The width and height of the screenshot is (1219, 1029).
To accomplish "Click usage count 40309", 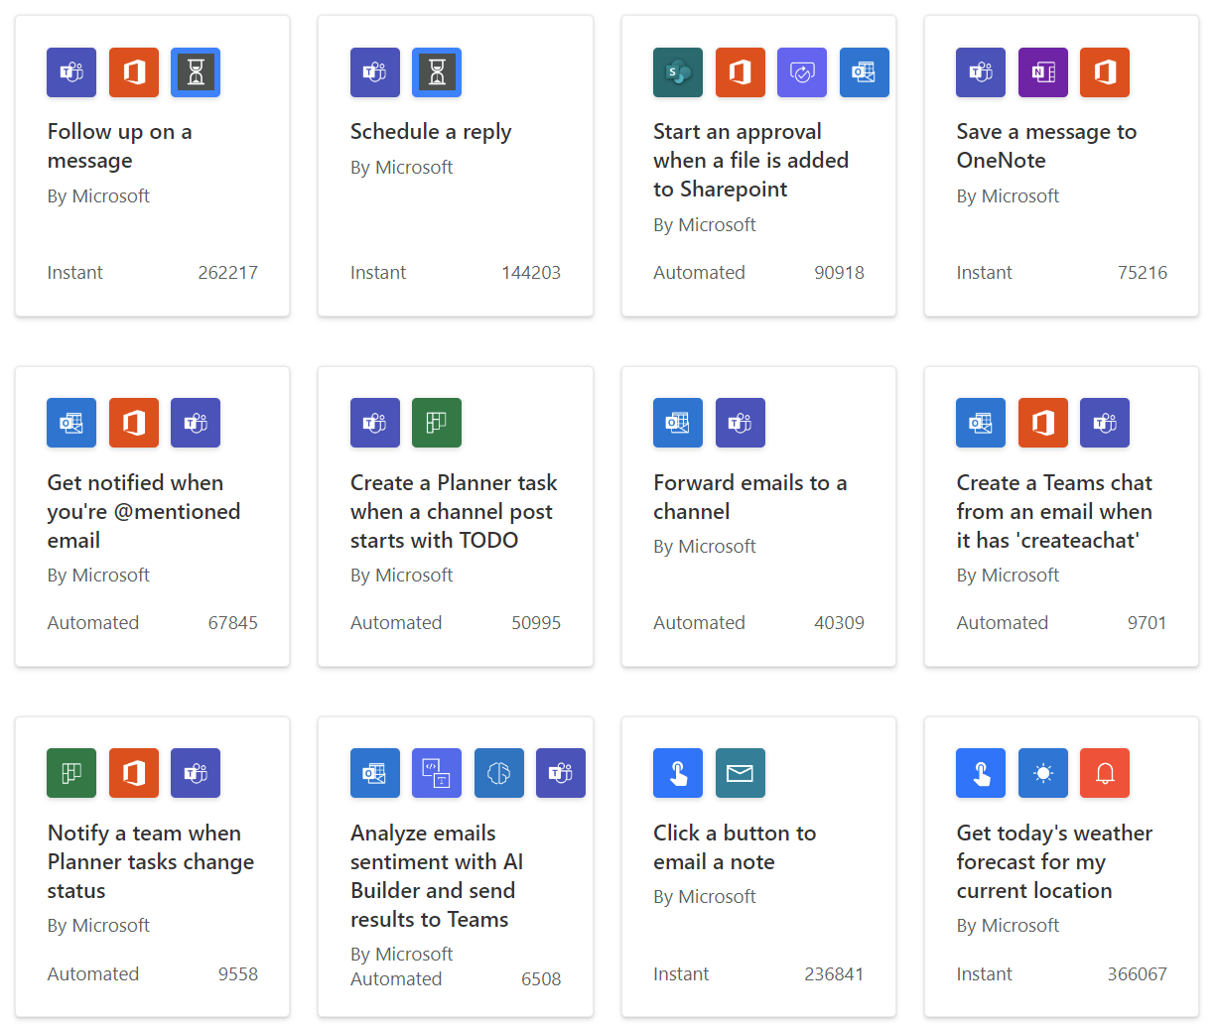I will pyautogui.click(x=839, y=623).
